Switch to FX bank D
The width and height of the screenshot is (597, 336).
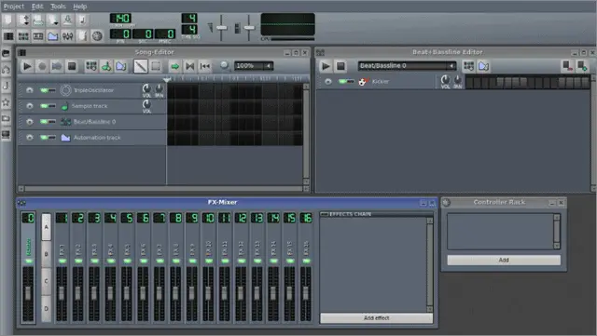(x=46, y=309)
